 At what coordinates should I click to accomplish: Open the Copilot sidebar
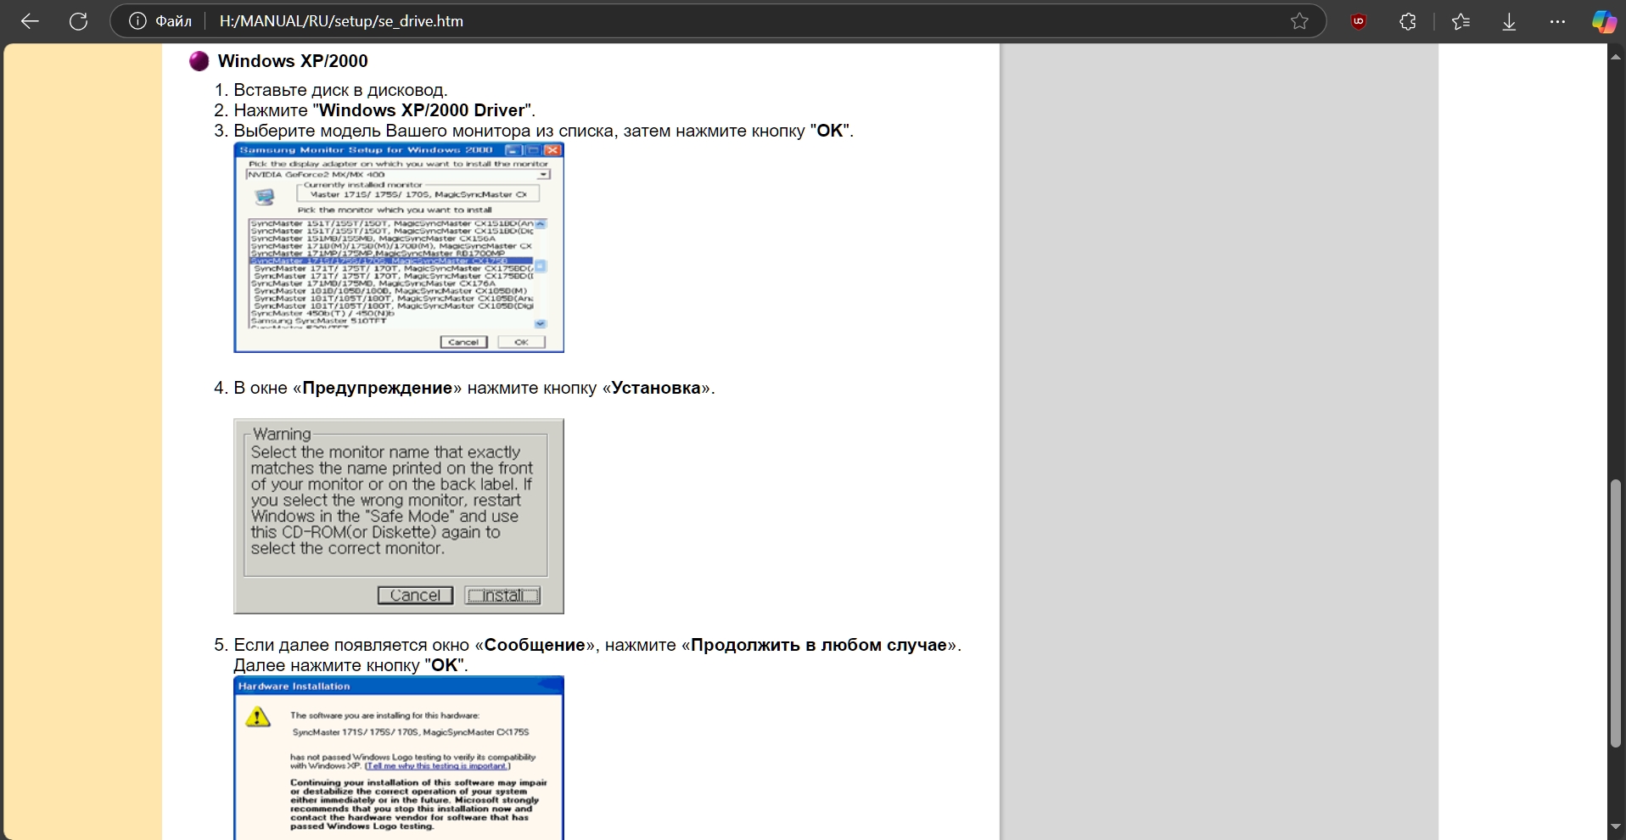pyautogui.click(x=1603, y=22)
